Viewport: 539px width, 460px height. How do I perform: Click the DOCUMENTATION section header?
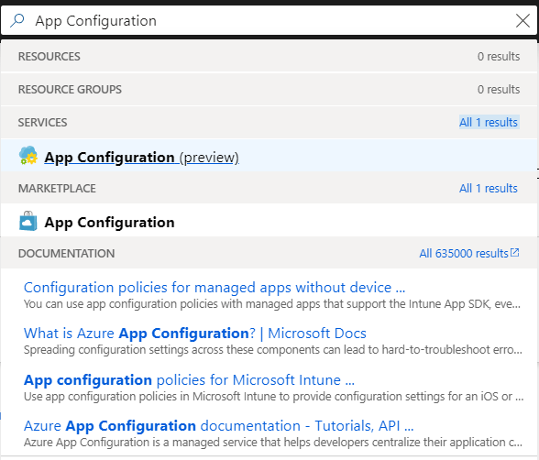tap(67, 254)
